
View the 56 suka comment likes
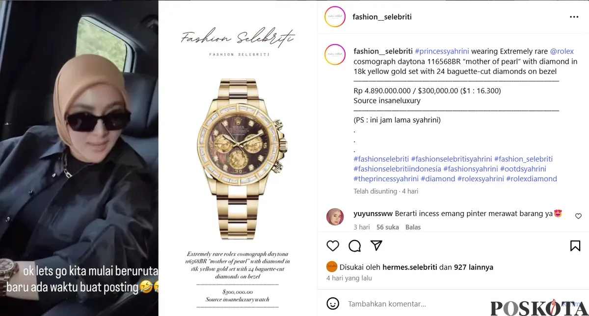(x=387, y=227)
